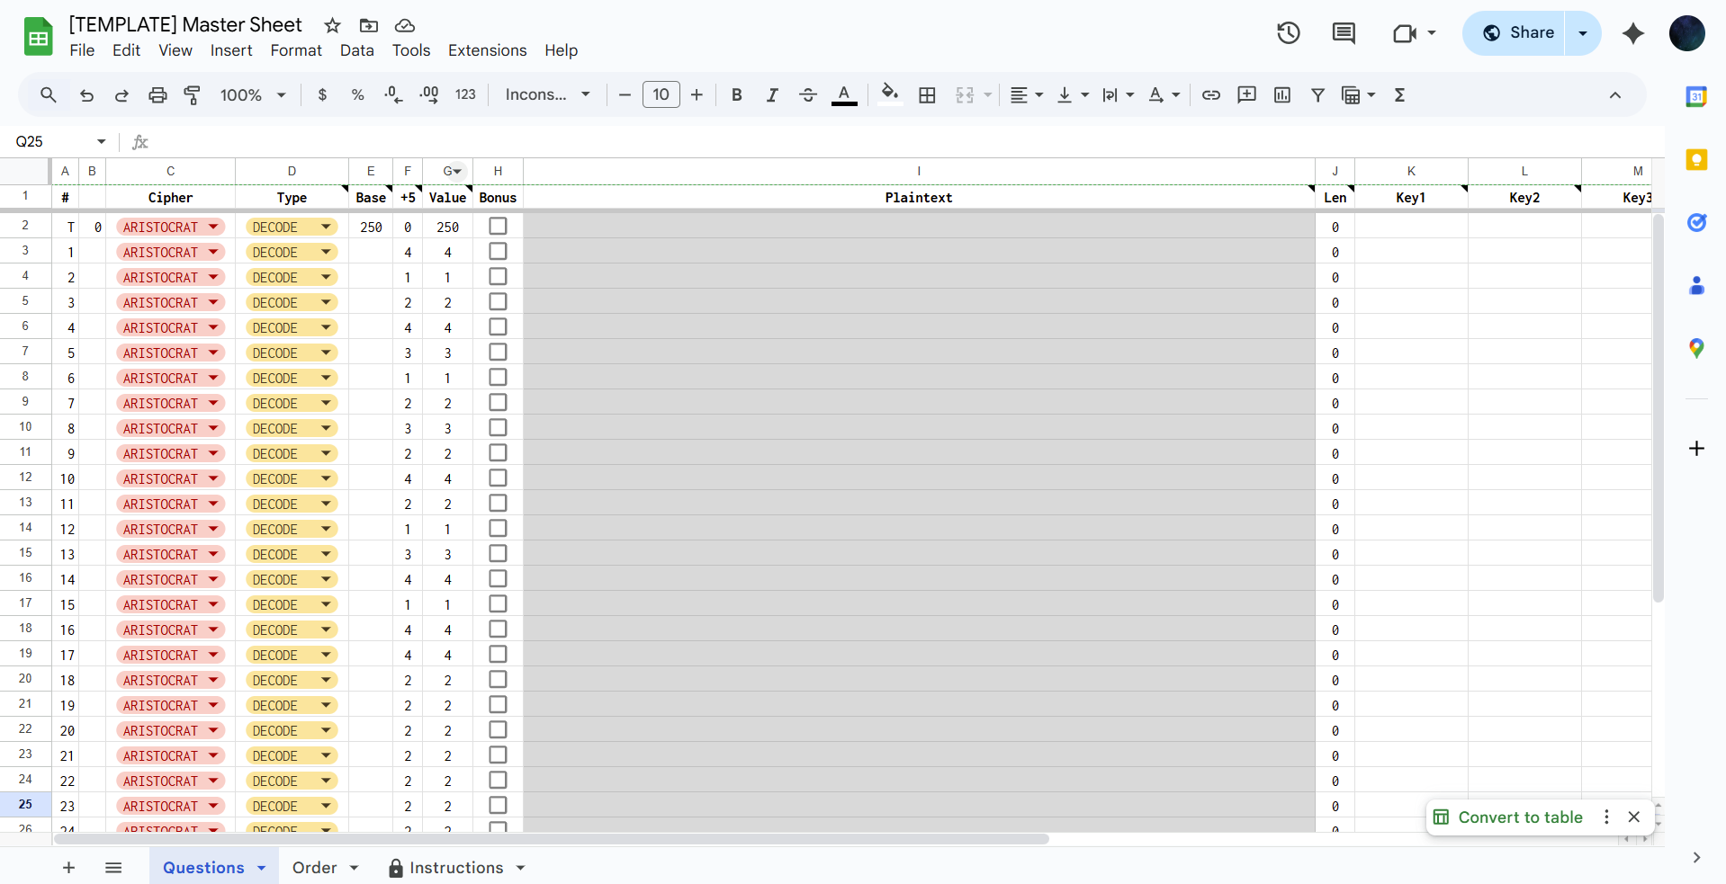This screenshot has height=884, width=1726.
Task: Create a filter with funnel icon
Action: 1317,94
